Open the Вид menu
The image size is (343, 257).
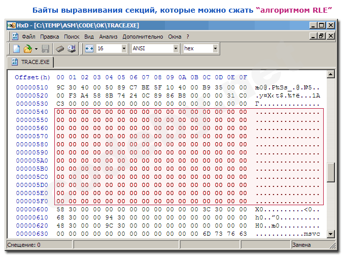89,37
